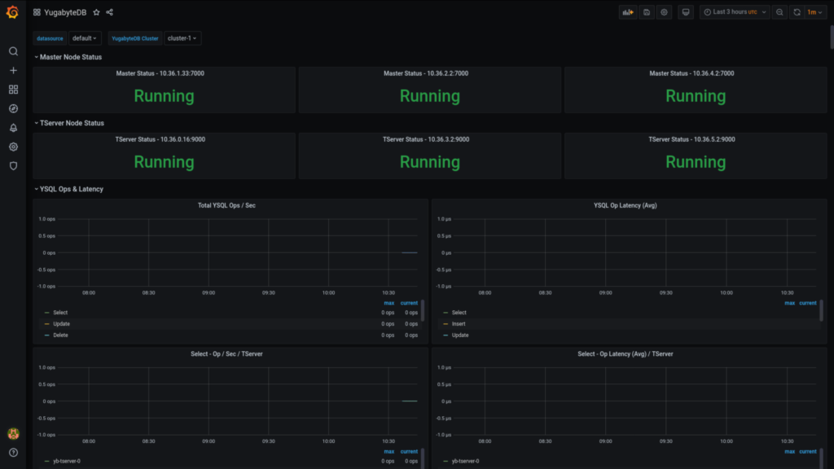
Task: Open Total YSQL Ops / Sec panel title
Action: (x=226, y=205)
